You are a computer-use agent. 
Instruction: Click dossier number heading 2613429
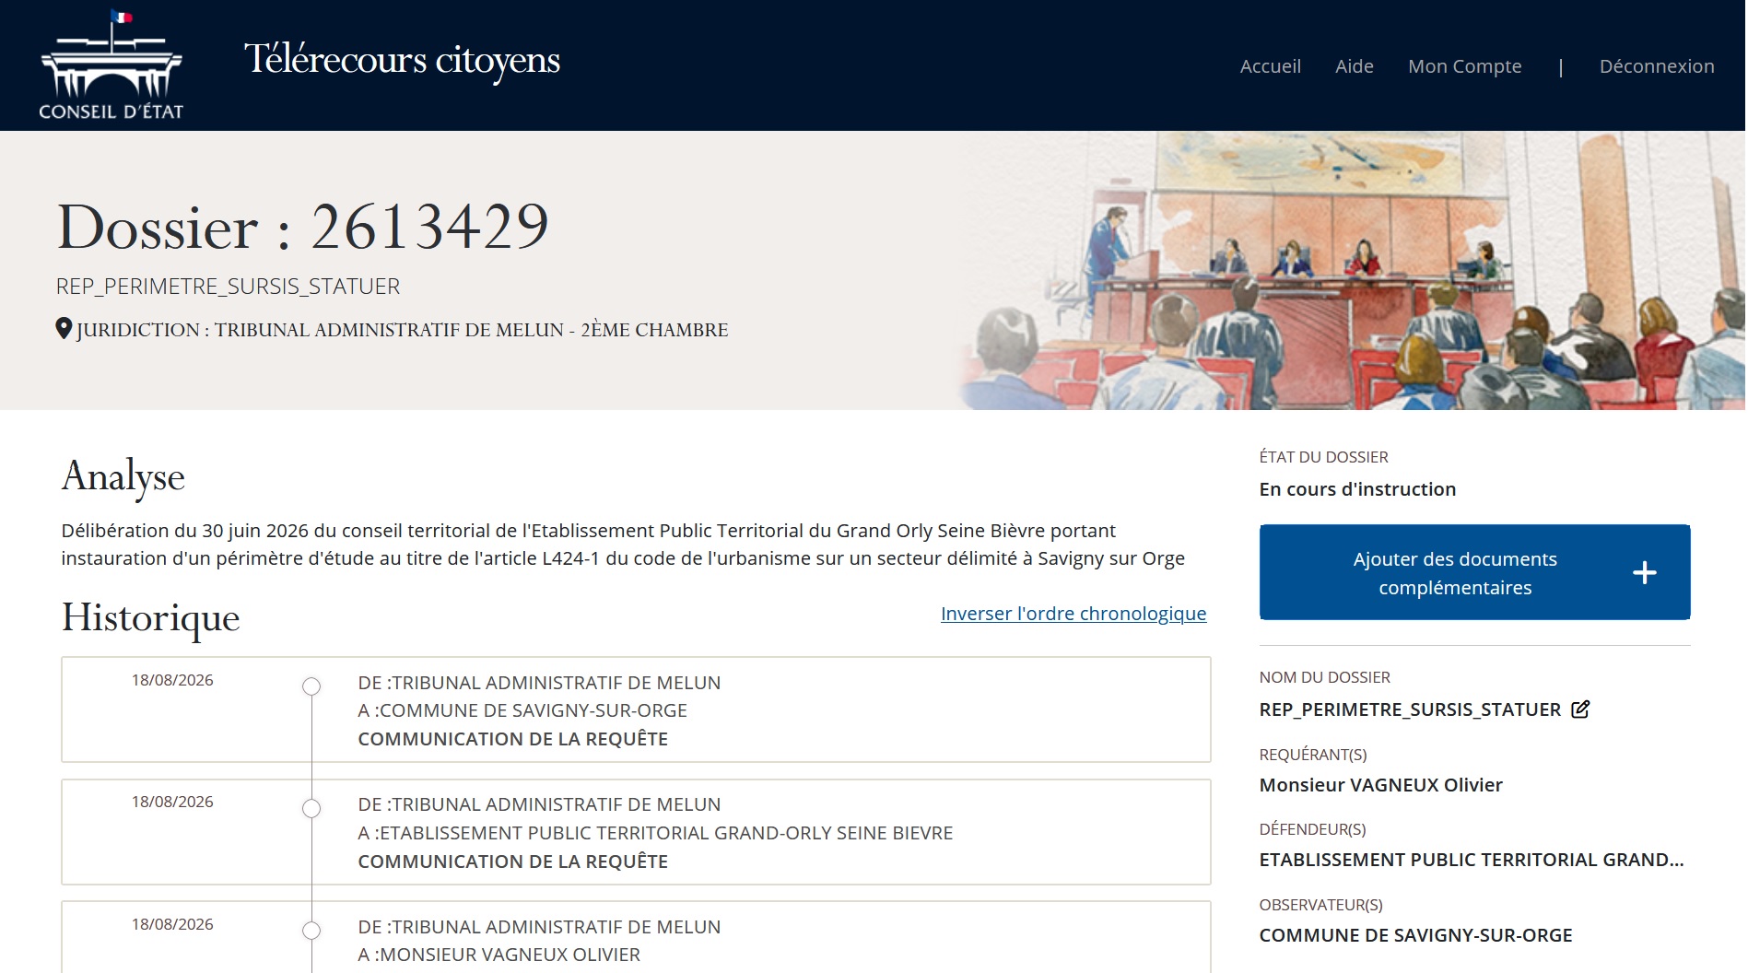tap(303, 227)
